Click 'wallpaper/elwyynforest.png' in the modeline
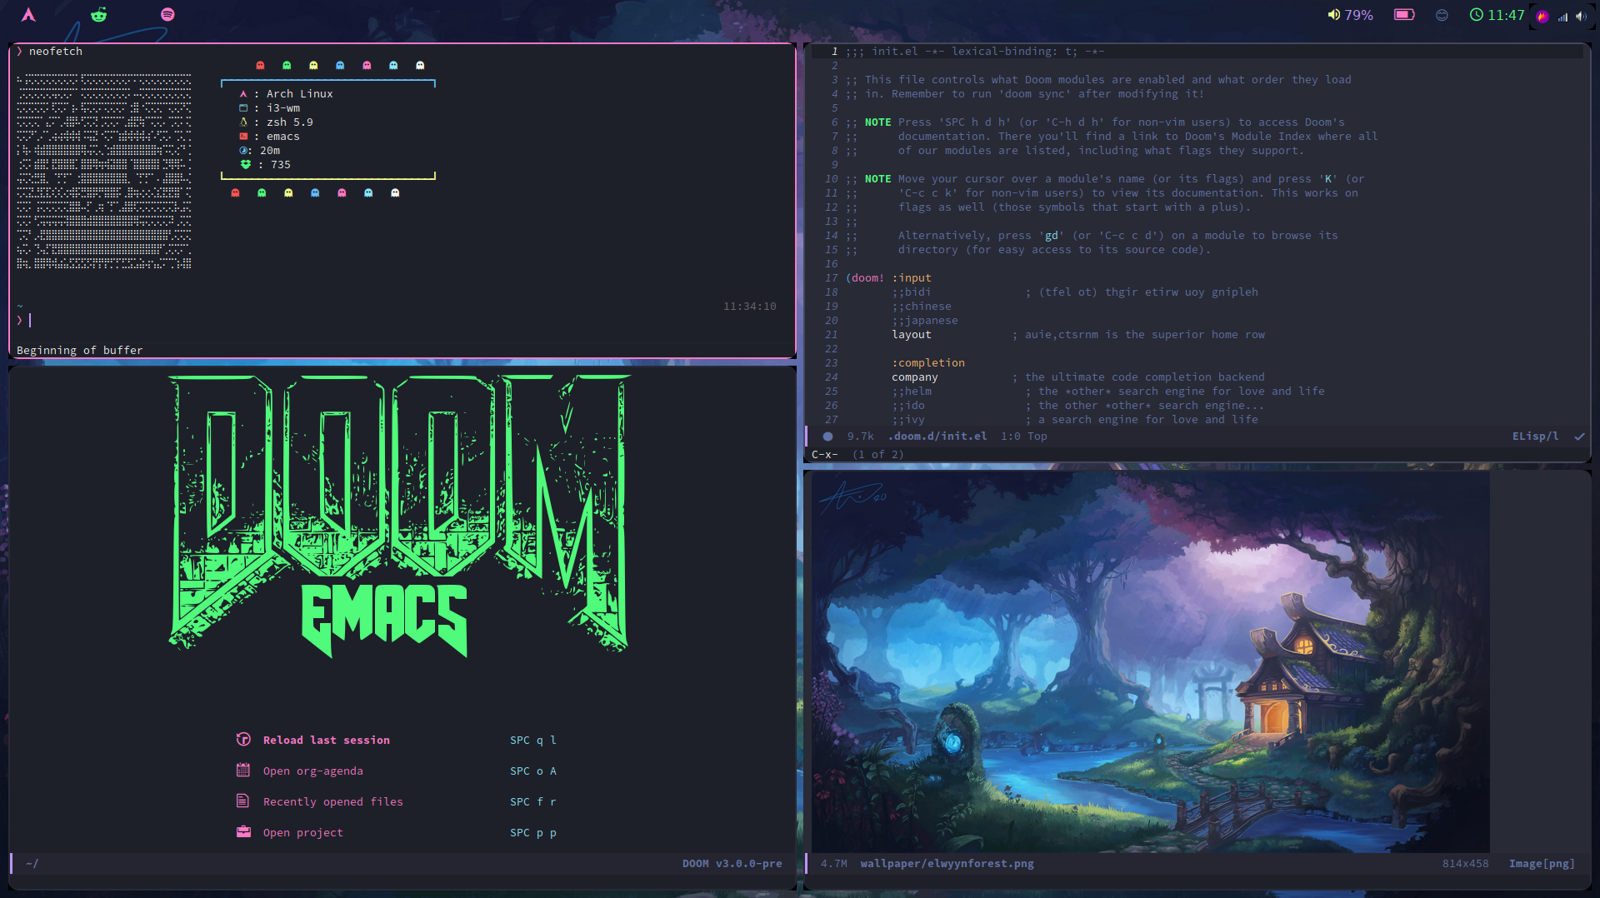The image size is (1600, 898). [947, 864]
